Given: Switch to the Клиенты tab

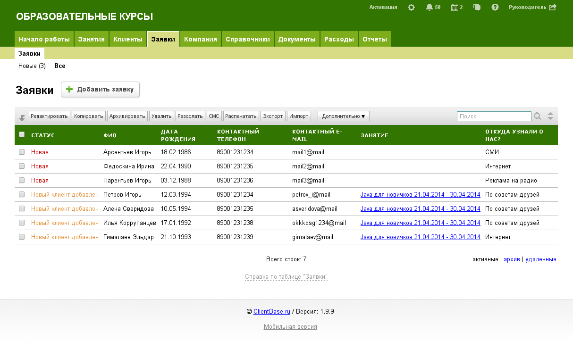Looking at the screenshot, I should point(128,39).
